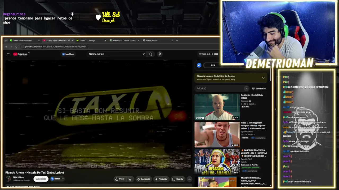
Task: Submit the Ask vidIQ arrow button
Action: (x=246, y=88)
